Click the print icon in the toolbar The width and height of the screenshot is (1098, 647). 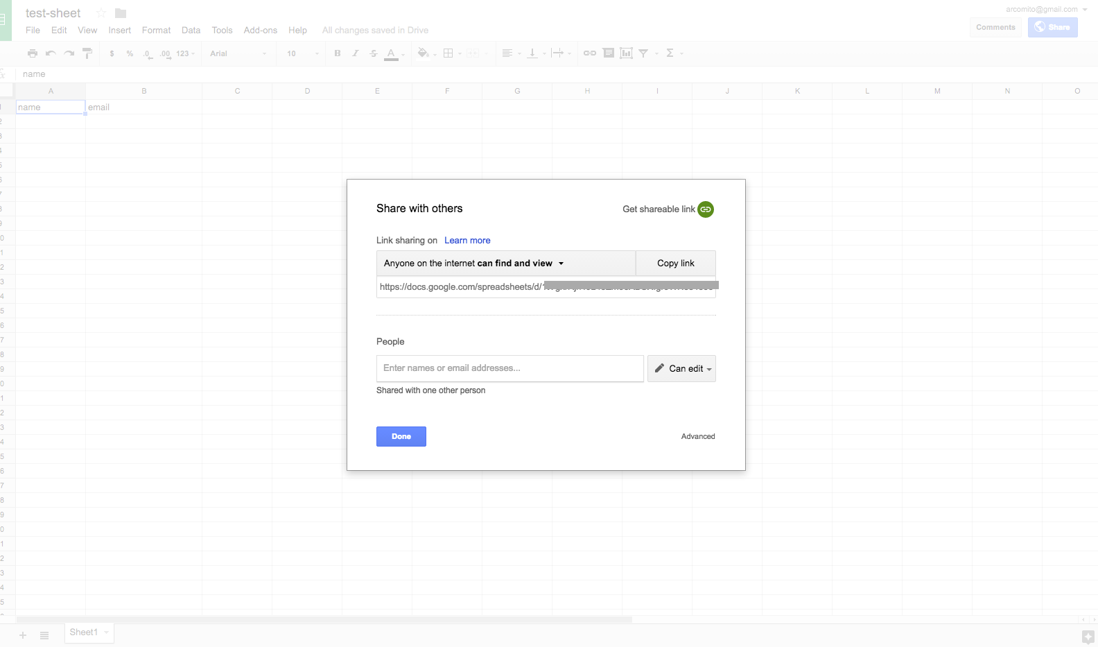tap(33, 53)
